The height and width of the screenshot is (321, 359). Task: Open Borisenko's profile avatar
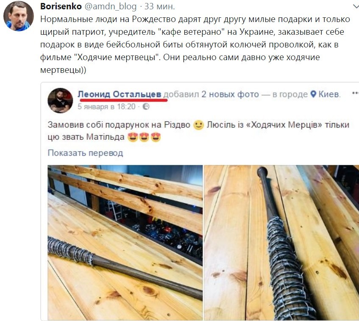[x=19, y=16]
